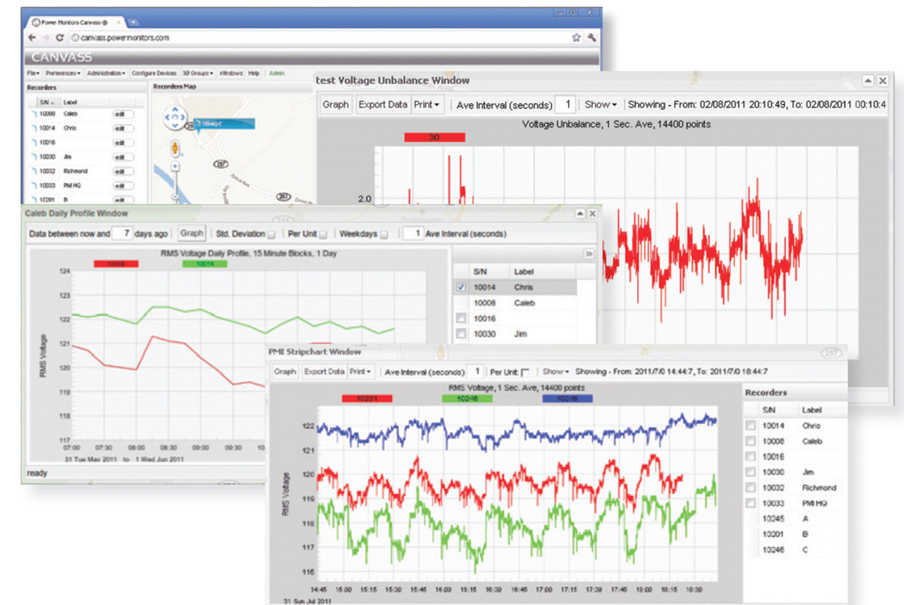Bookmark the page with the star icon
The image size is (904, 605).
coord(576,37)
